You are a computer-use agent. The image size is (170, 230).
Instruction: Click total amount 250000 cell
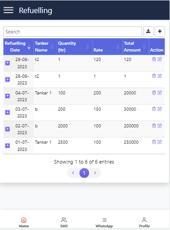tap(131, 142)
